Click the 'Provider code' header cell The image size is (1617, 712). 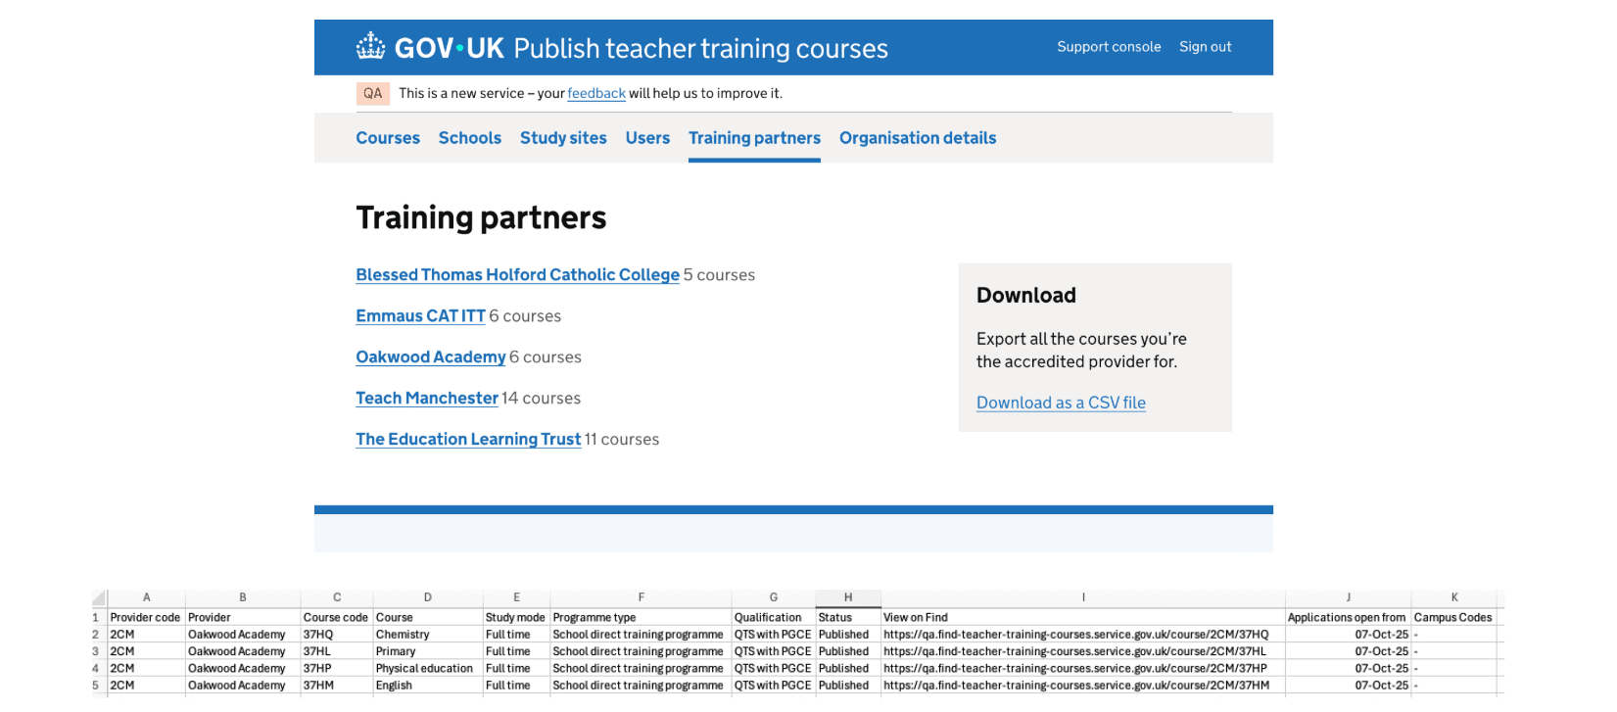coord(146,618)
